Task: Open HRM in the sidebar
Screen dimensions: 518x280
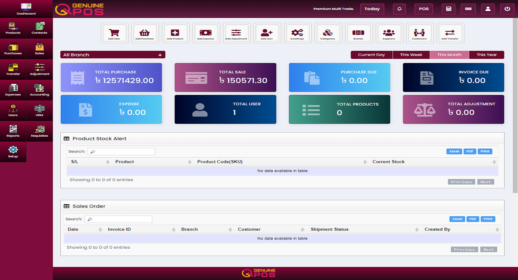Action: tap(40, 111)
